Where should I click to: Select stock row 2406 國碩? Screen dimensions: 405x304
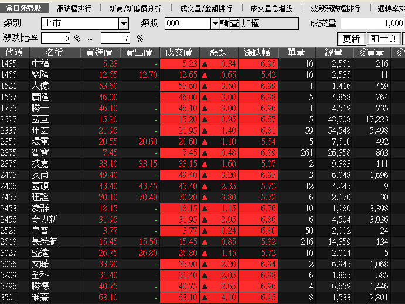[x=203, y=186]
